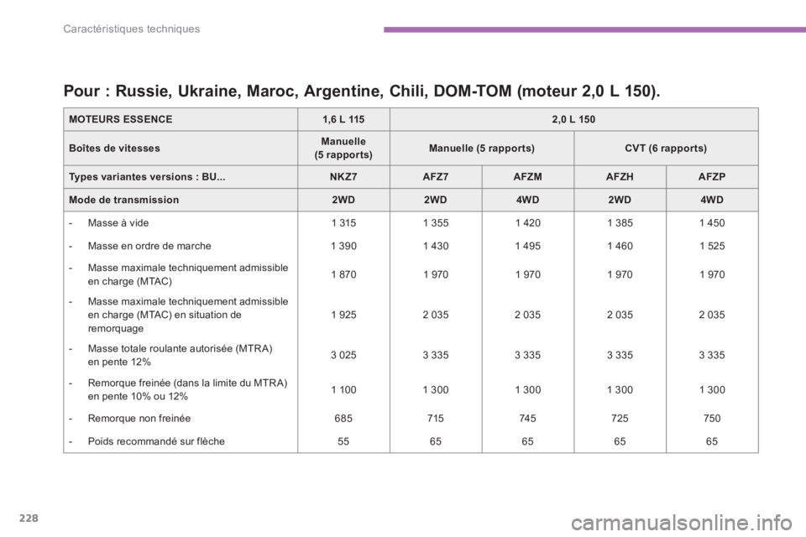Click the 'Boîtes de vitesses' row label

coord(115,148)
